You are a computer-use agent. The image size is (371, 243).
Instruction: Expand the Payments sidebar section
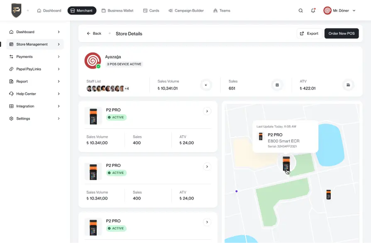tap(35, 57)
